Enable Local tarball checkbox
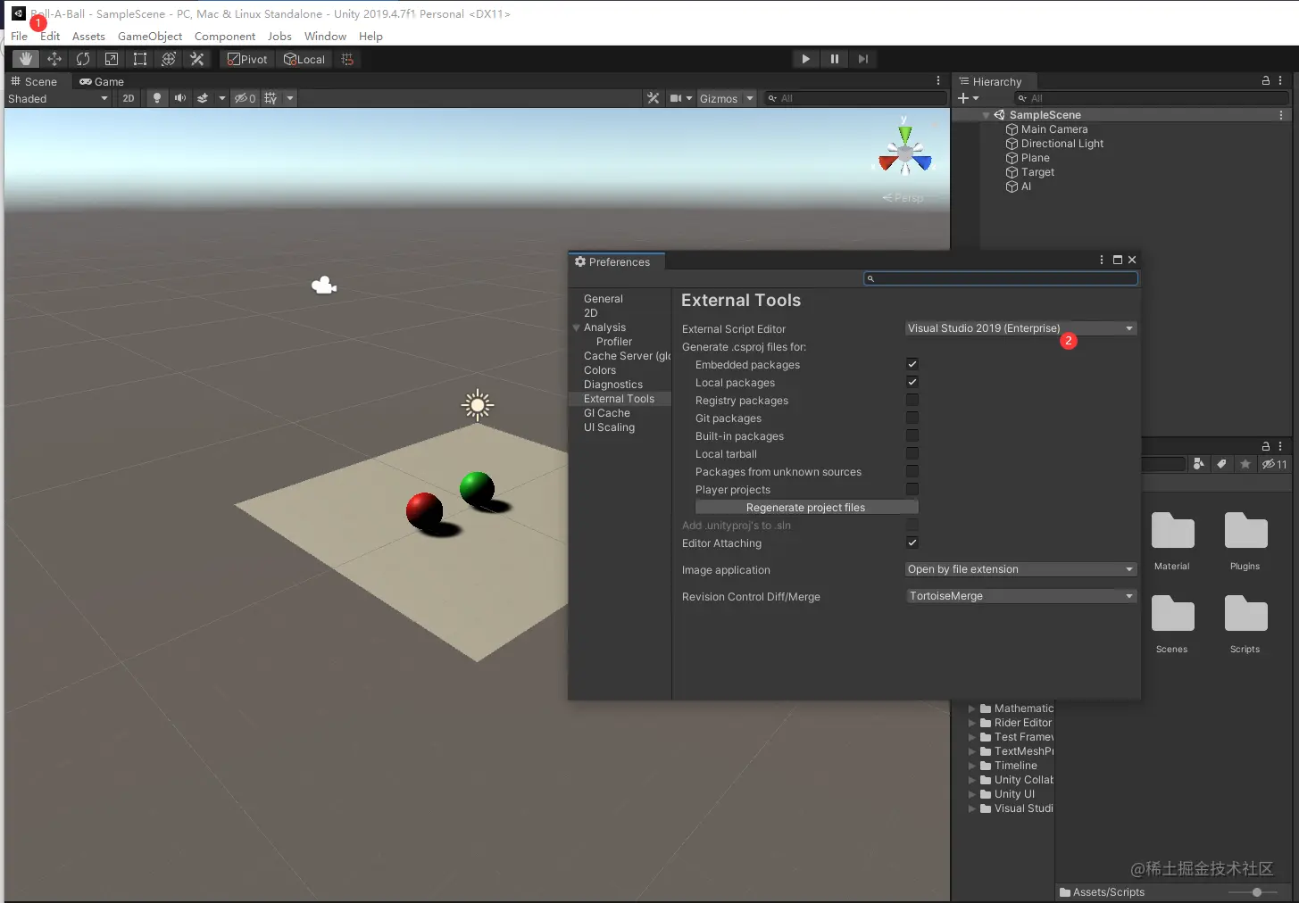The width and height of the screenshot is (1299, 903). click(x=912, y=453)
